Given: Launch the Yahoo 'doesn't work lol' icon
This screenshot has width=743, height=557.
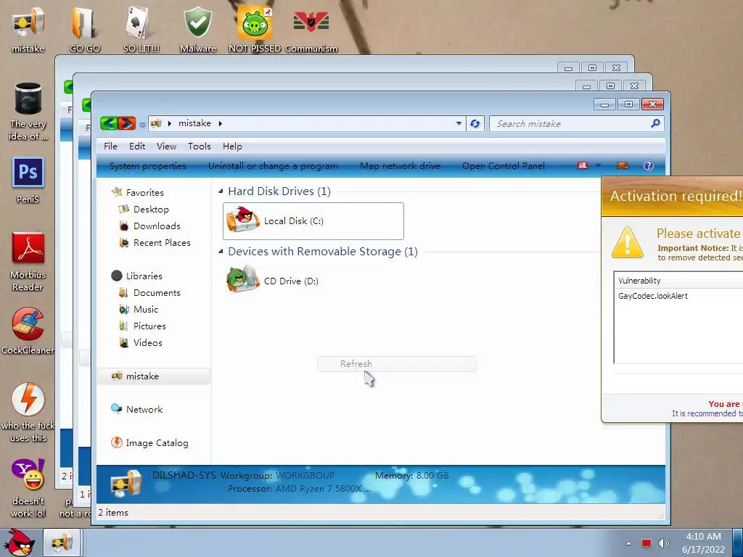Looking at the screenshot, I should [x=28, y=488].
